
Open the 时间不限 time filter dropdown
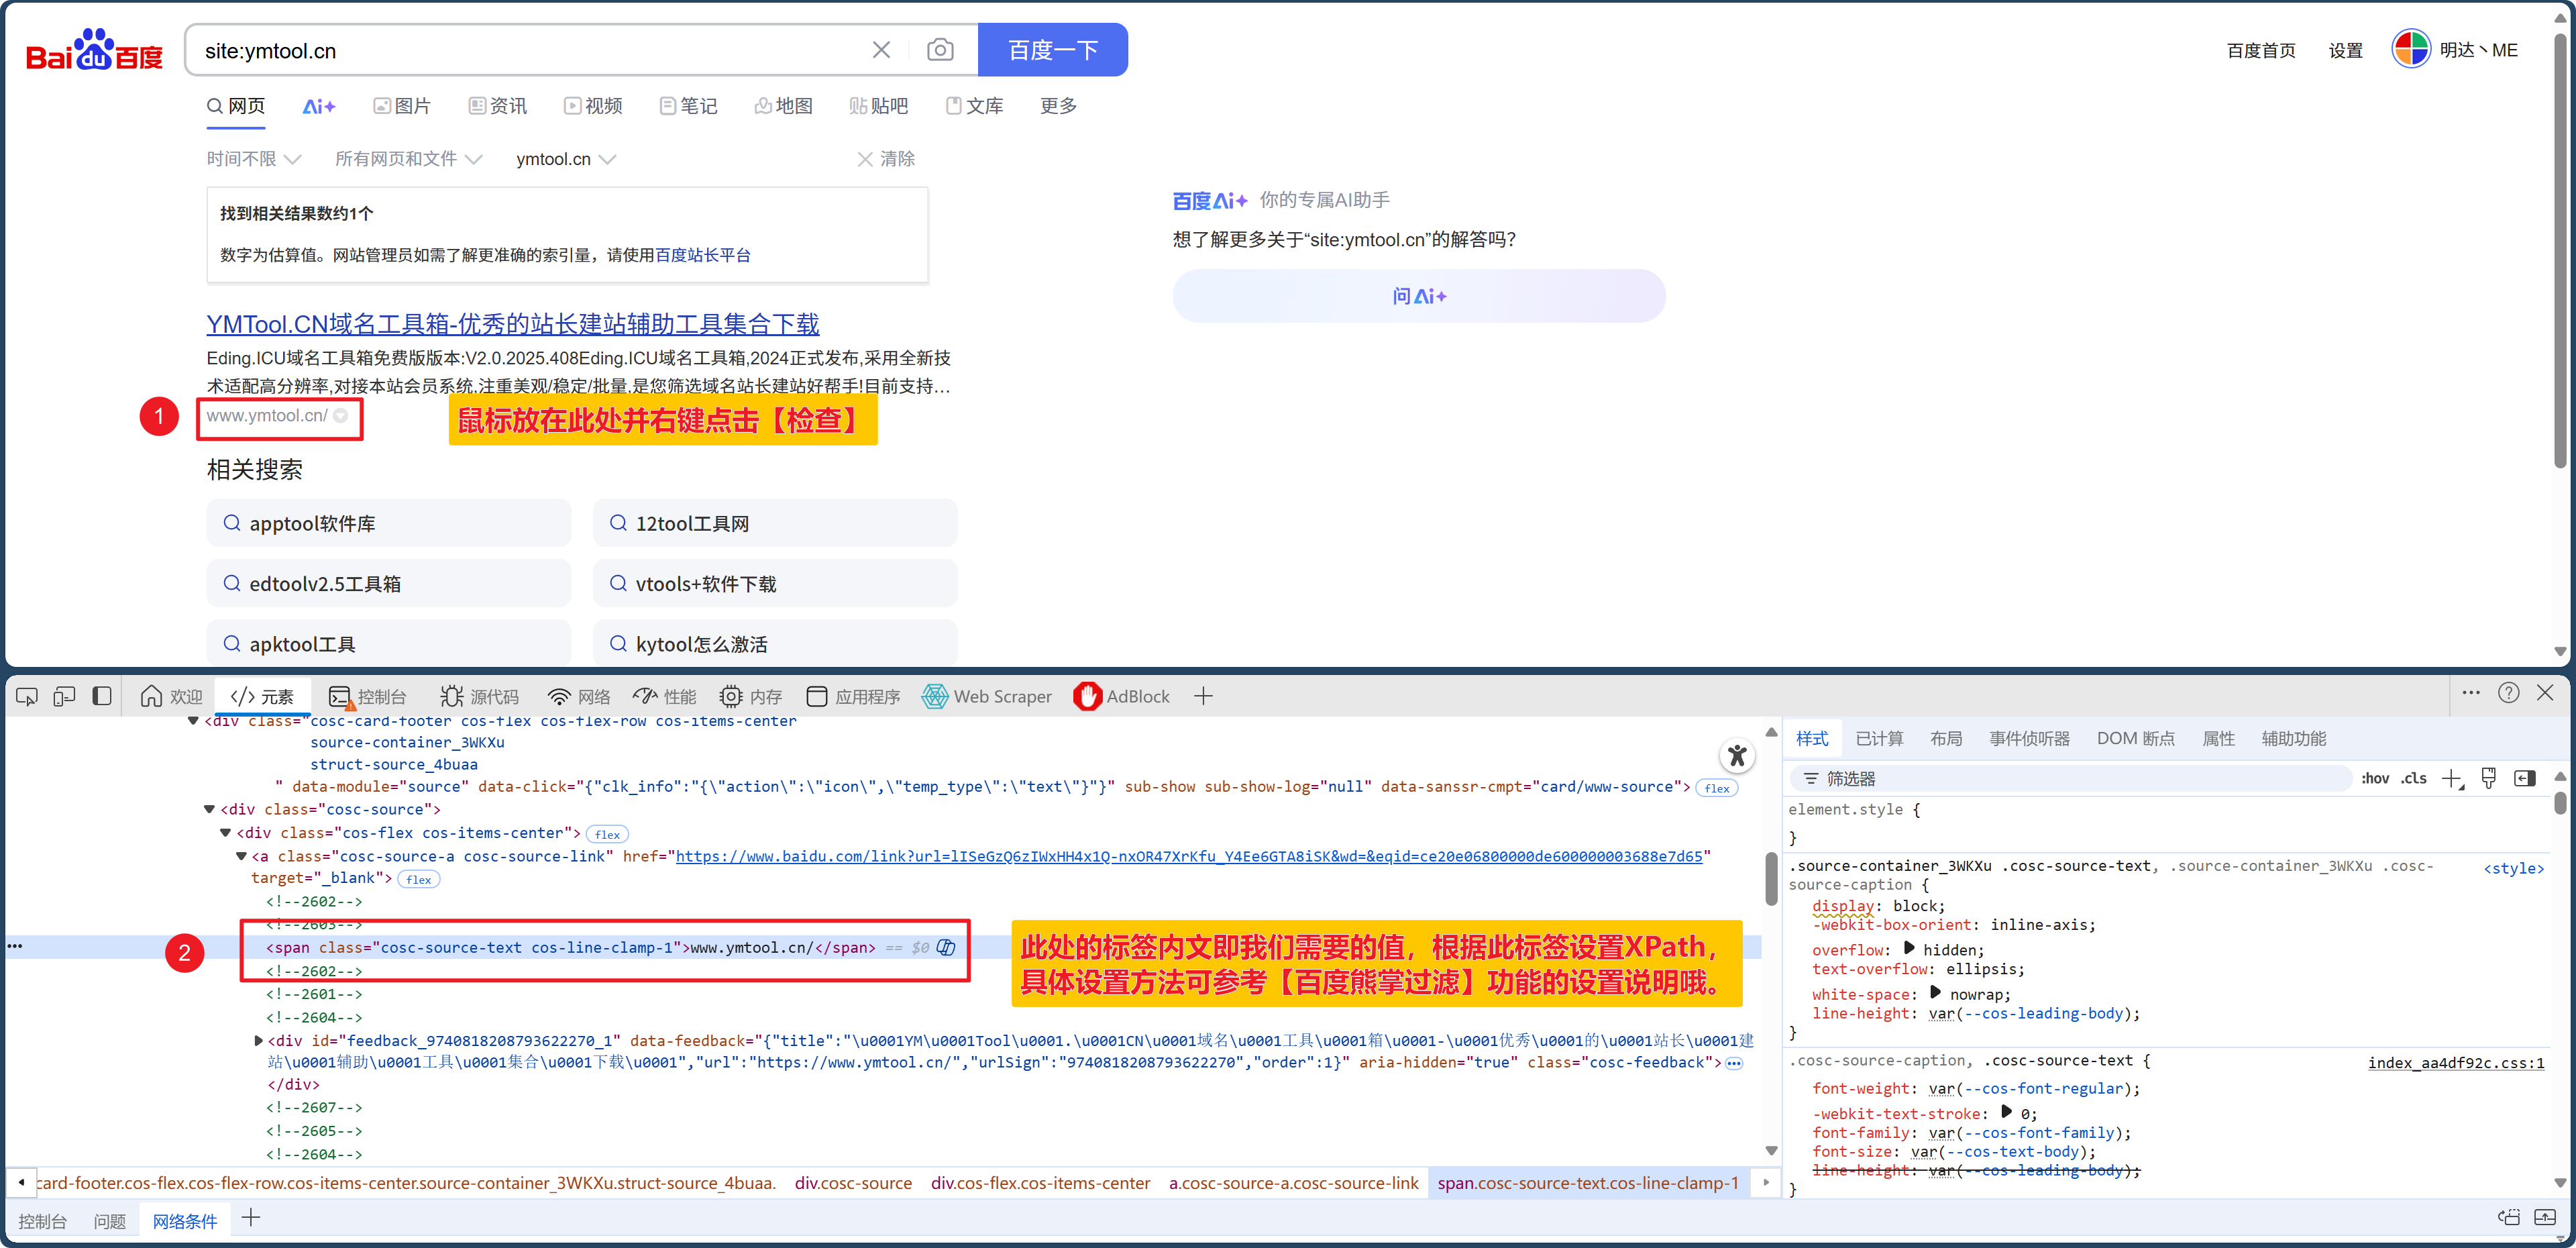[254, 159]
